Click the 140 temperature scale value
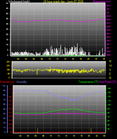 point(109,88)
